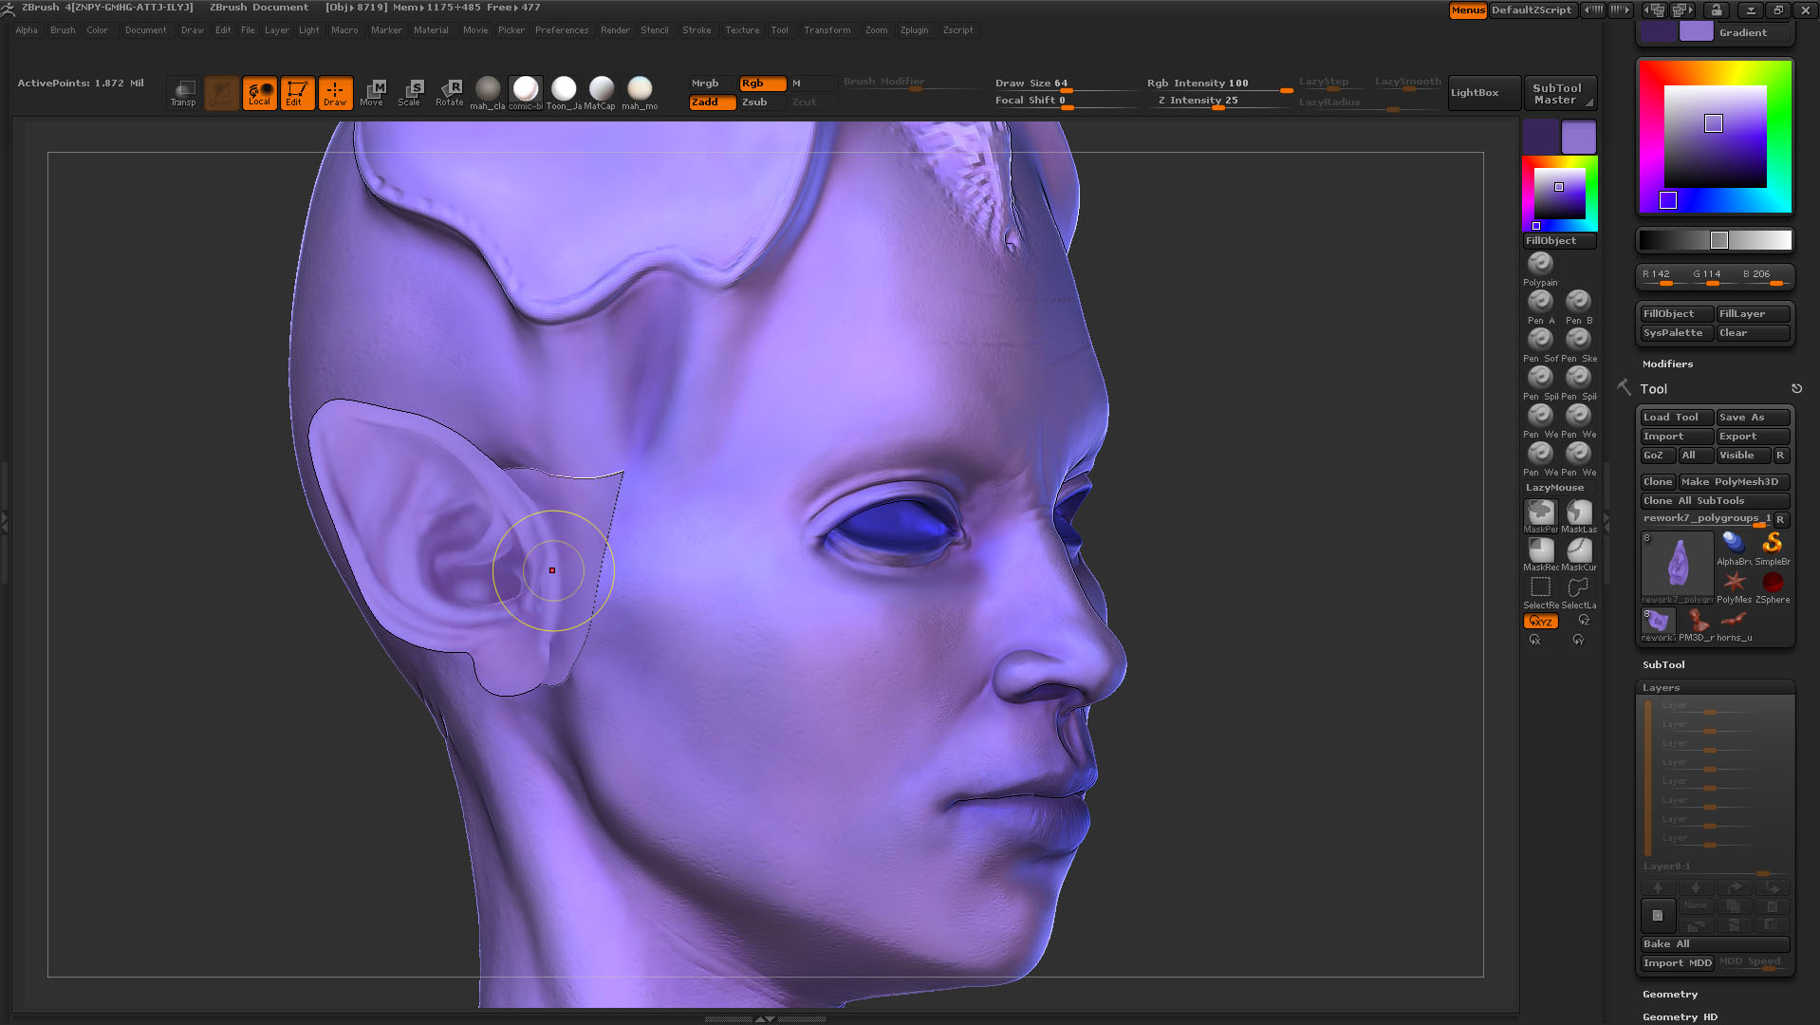The height and width of the screenshot is (1025, 1820).
Task: Open the Preferences menu
Action: coord(562,29)
